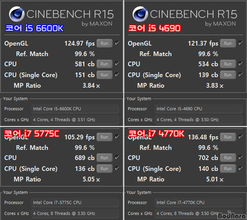Screen dimensions: 247x220
Task: Click CPU (Single Core) label in i7 5775C panel
Action: coord(31,169)
